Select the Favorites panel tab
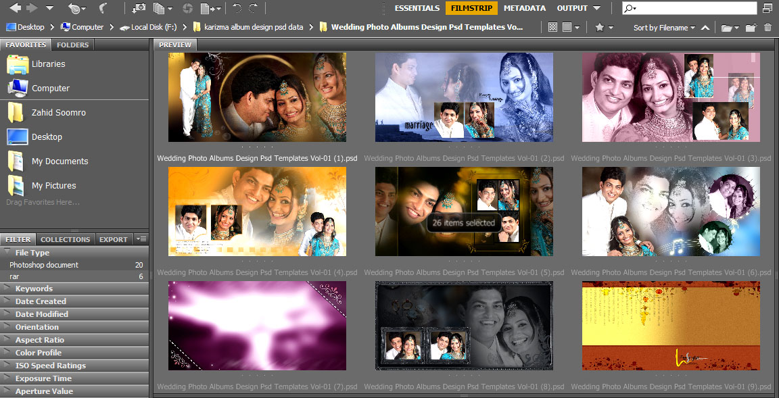 pyautogui.click(x=25, y=45)
